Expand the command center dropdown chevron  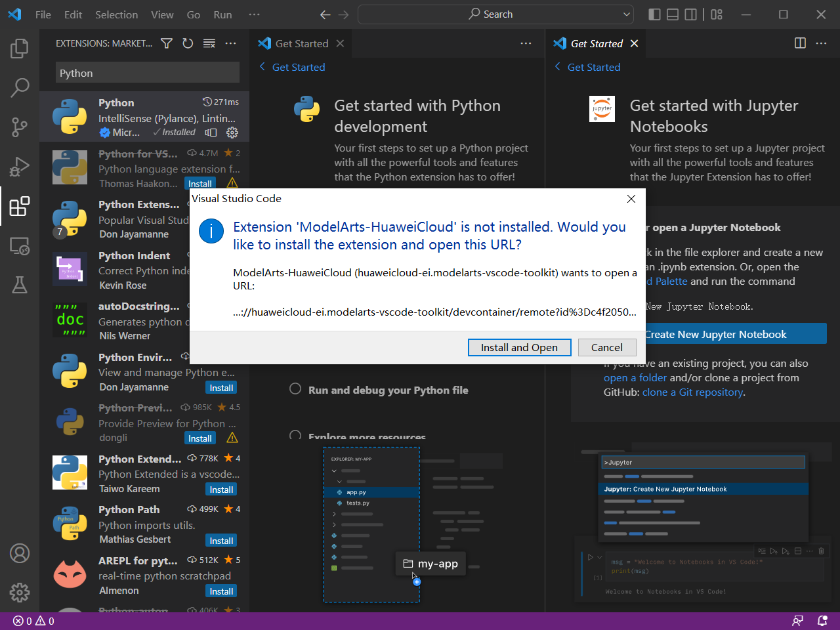[627, 14]
